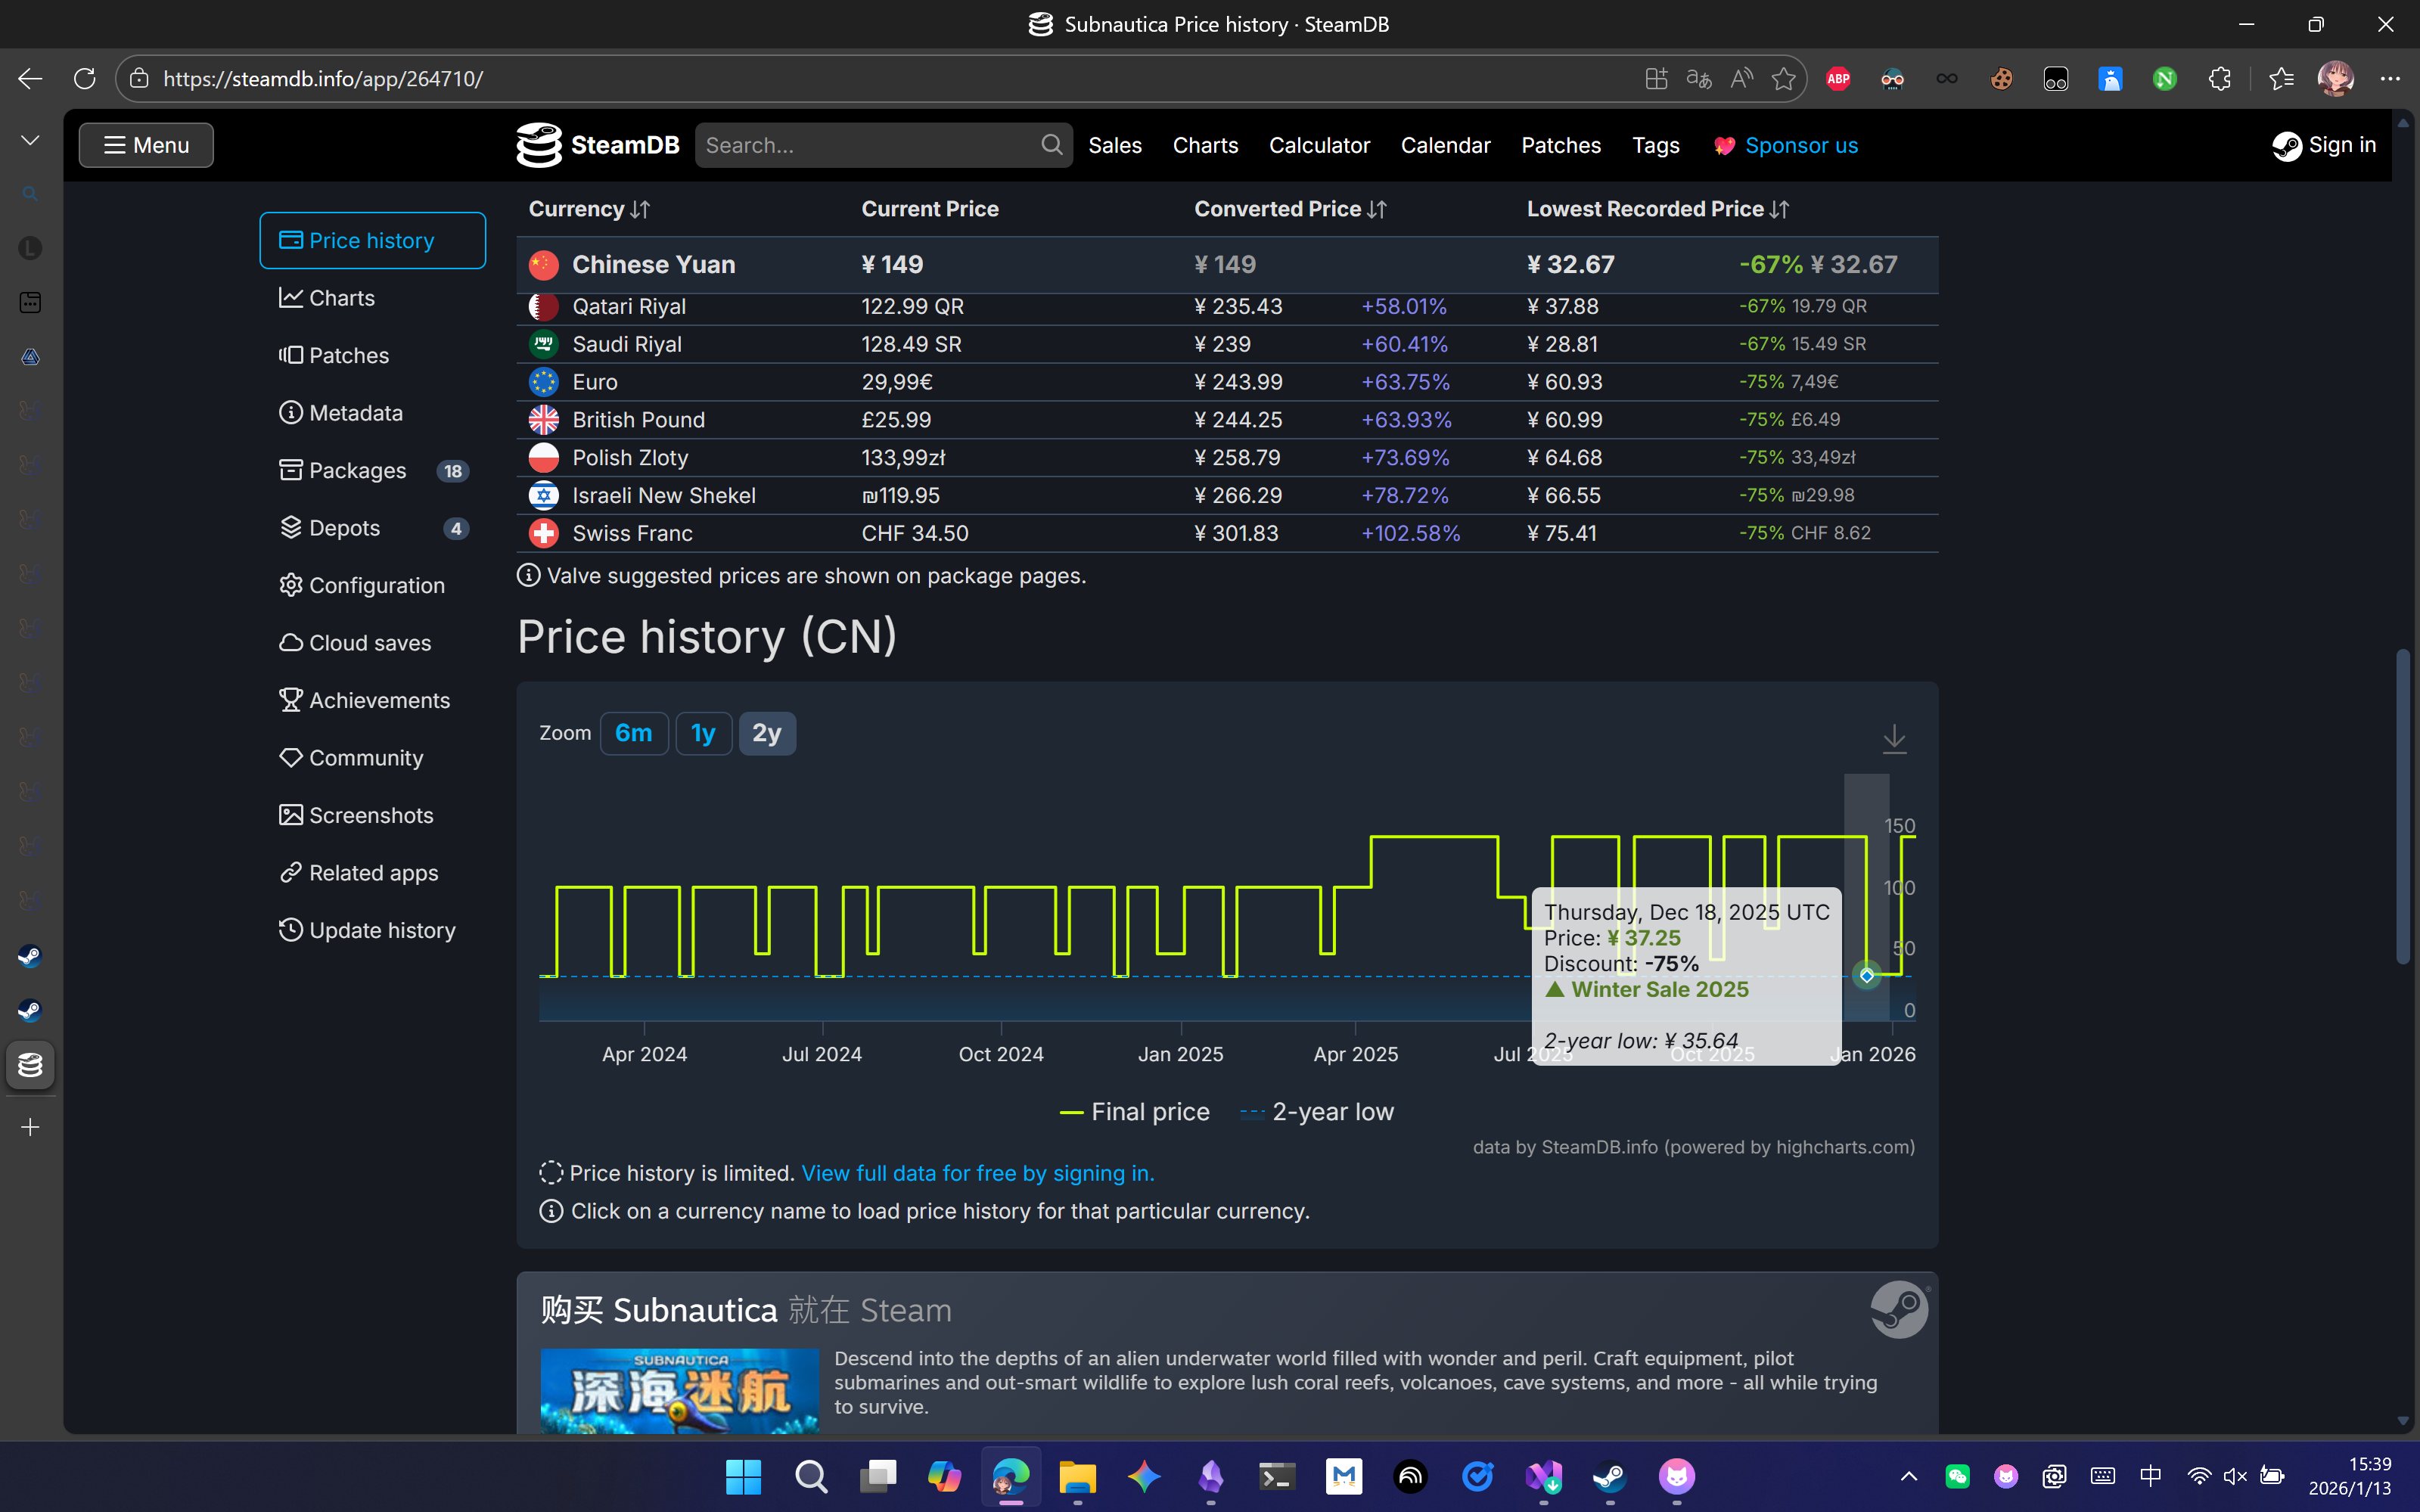Expand the browser vertical tabs chevron
Viewport: 2420px width, 1512px height.
coord(30,140)
